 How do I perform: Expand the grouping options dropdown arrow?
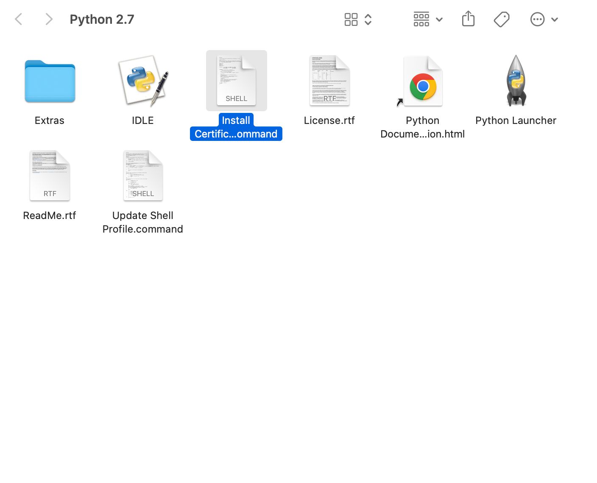(439, 20)
